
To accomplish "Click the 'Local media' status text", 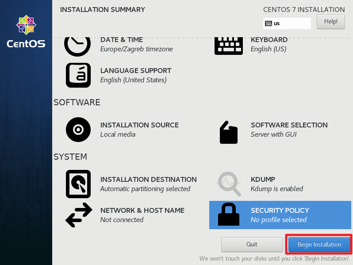I will [118, 134].
